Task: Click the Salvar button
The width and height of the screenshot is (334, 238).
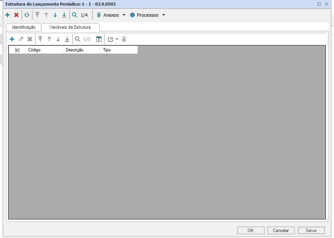Action: click(x=311, y=231)
